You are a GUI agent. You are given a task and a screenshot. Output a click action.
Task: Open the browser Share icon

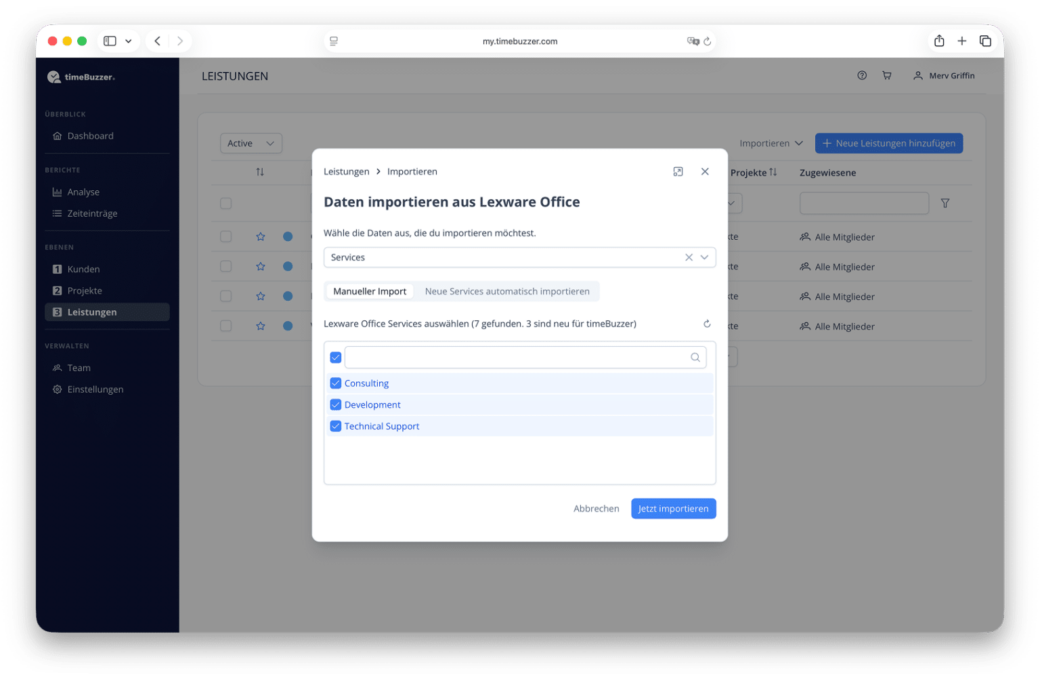click(939, 41)
